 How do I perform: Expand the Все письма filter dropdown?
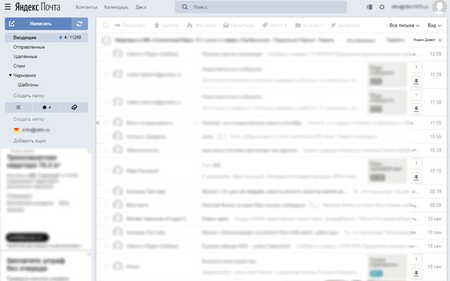pos(404,25)
